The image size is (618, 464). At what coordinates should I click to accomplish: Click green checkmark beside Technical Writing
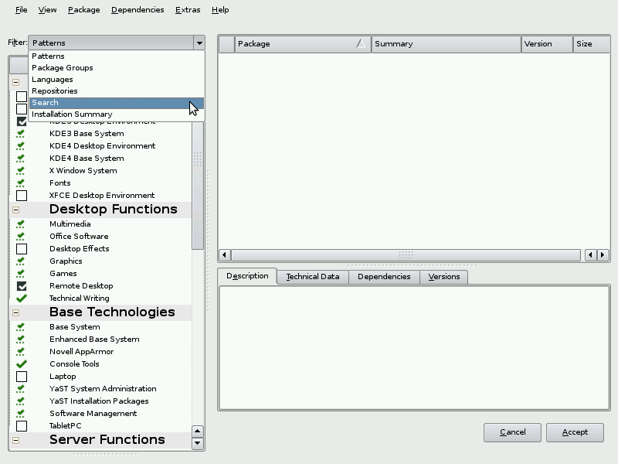click(22, 299)
